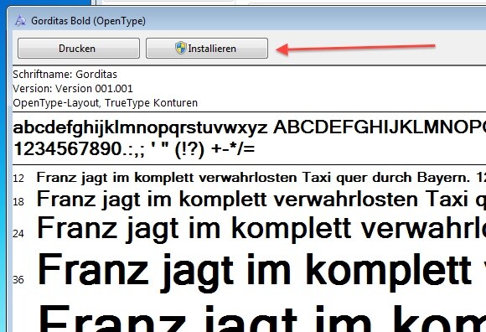Screen dimensions: 486x332
Task: Click the shield icon on Installieren
Action: tap(181, 48)
